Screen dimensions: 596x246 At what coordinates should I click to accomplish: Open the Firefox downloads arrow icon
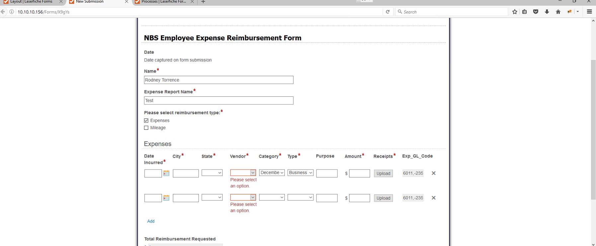(547, 12)
